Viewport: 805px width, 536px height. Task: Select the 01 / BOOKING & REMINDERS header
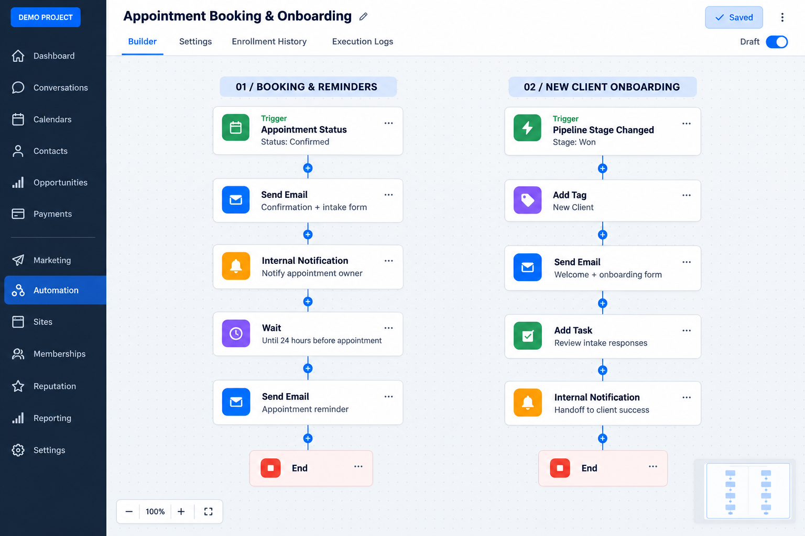click(x=308, y=87)
